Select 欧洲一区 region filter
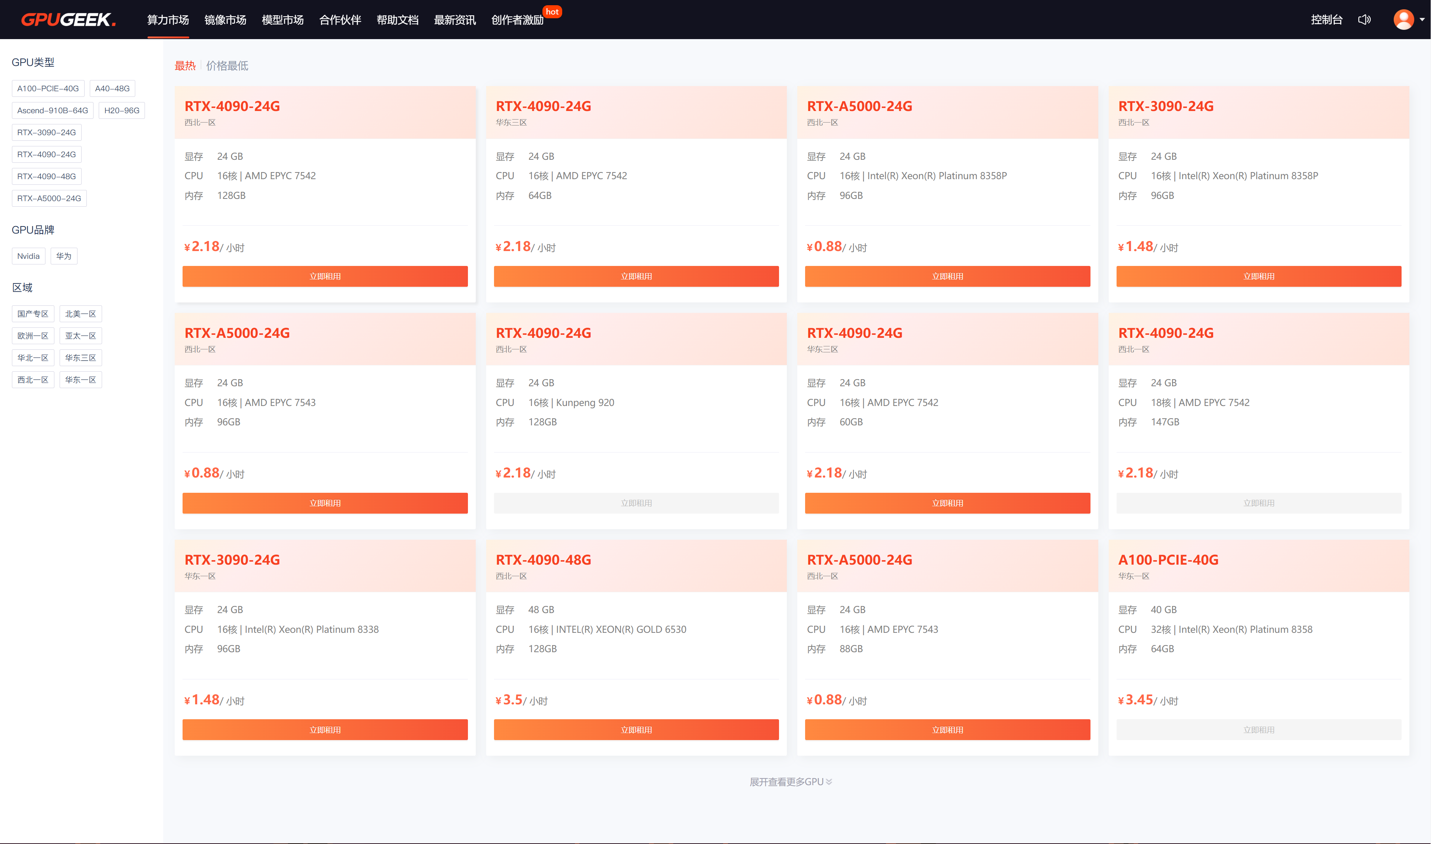Image resolution: width=1431 pixels, height=844 pixels. [x=33, y=336]
